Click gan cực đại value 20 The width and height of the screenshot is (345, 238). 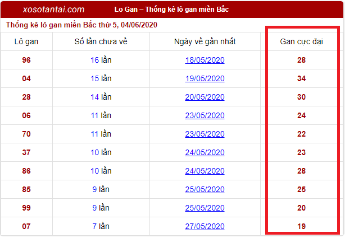click(301, 208)
